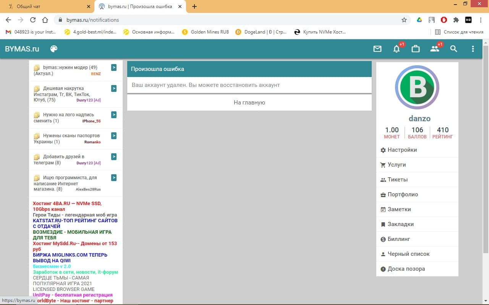Screen dimensions: 489x305
Task: Click the 'На главную' button
Action: pyautogui.click(x=249, y=103)
